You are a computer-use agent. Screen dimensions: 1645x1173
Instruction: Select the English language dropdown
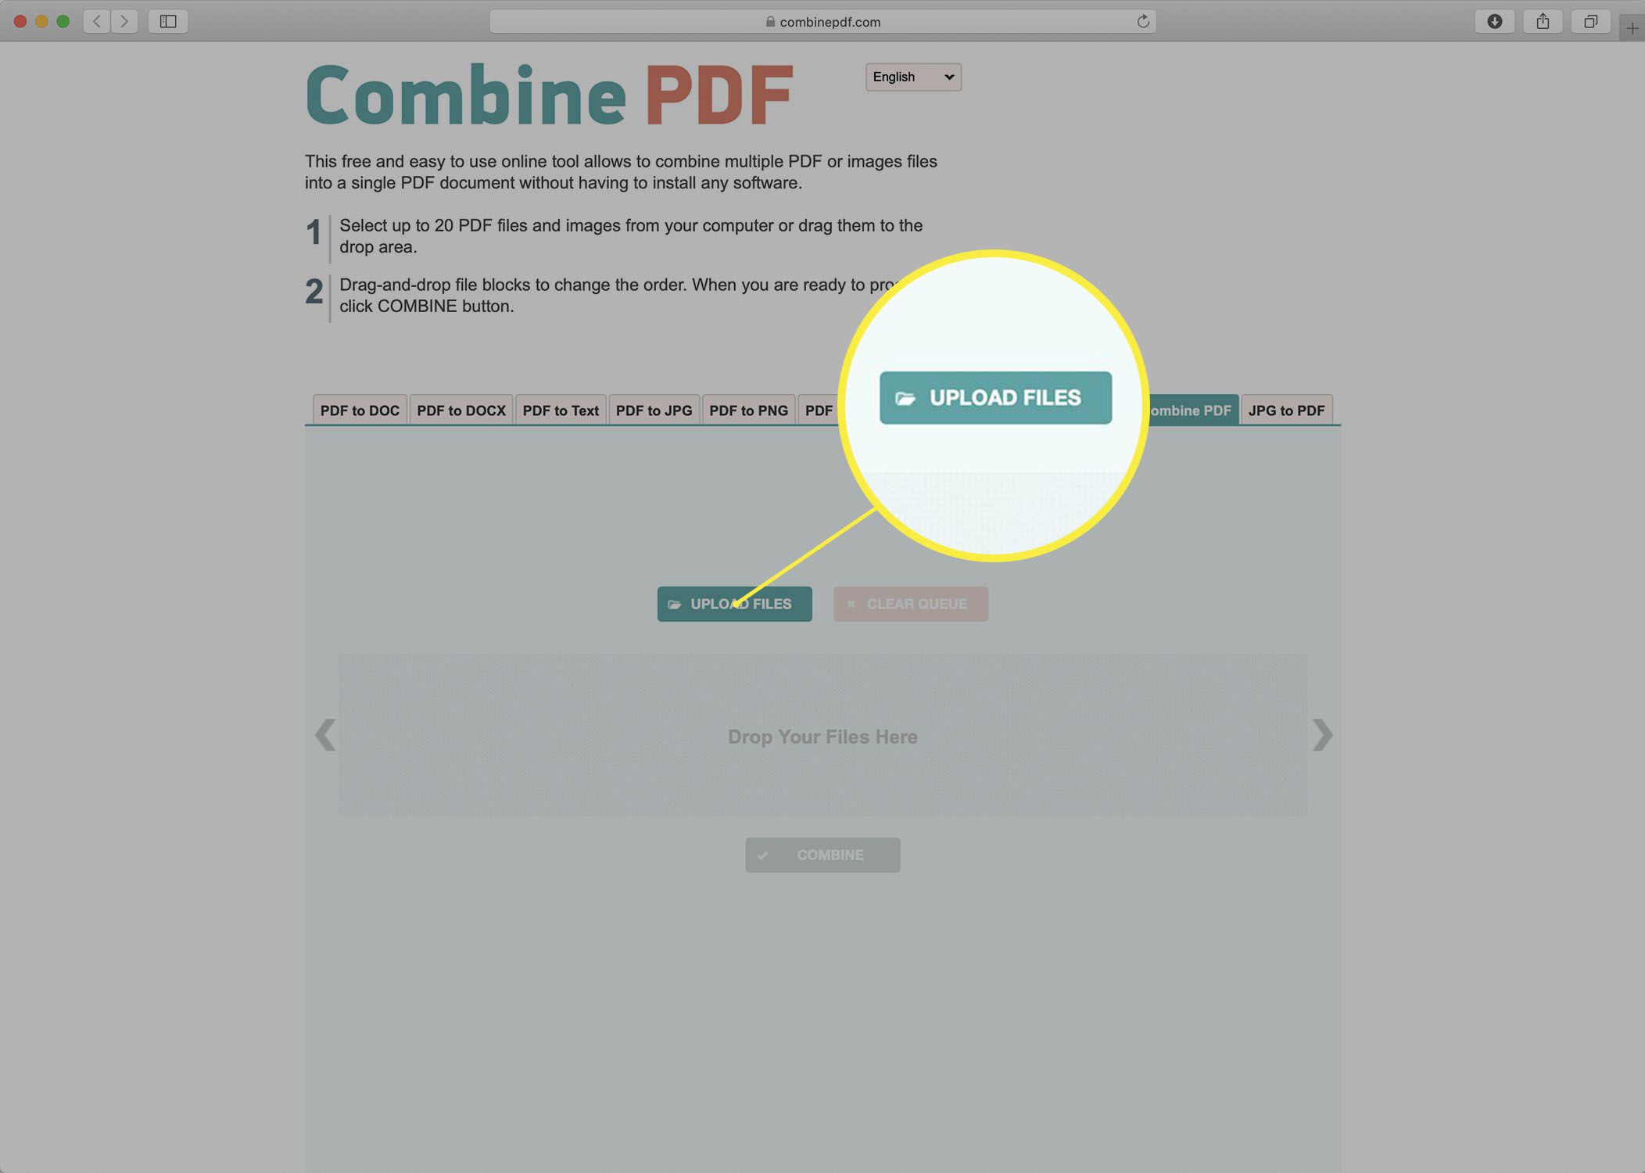coord(912,76)
